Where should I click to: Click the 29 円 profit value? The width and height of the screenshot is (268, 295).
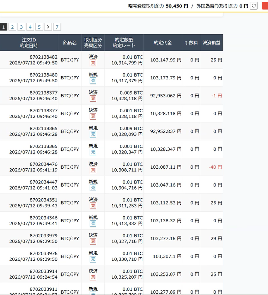[x=216, y=239]
